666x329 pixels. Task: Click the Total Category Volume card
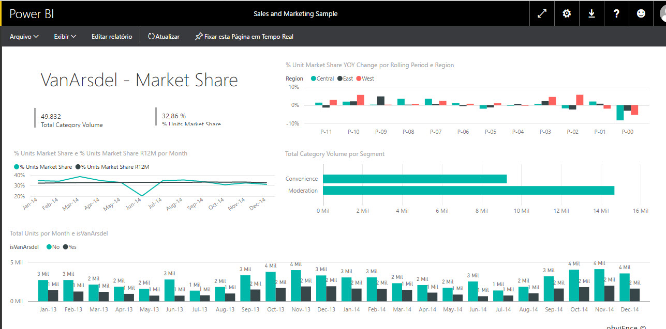coord(71,120)
